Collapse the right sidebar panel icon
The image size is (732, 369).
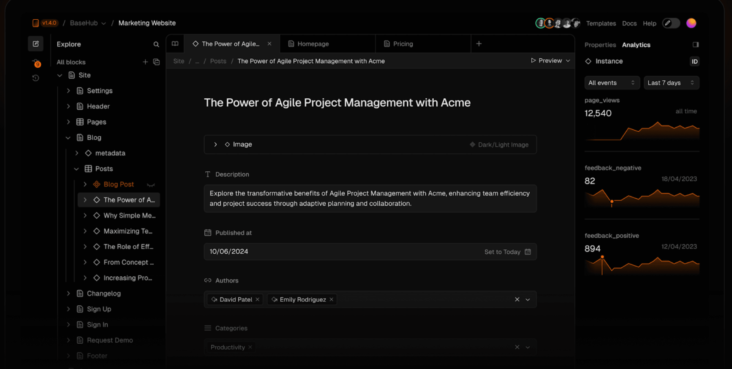695,44
